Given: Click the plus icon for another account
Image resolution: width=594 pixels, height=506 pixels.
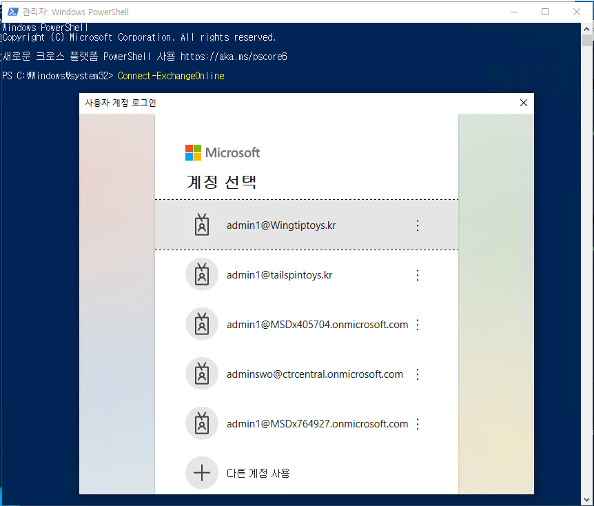Looking at the screenshot, I should click(201, 473).
